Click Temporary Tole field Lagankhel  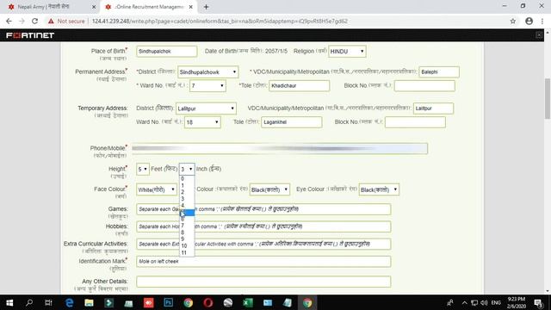pyautogui.click(x=291, y=122)
